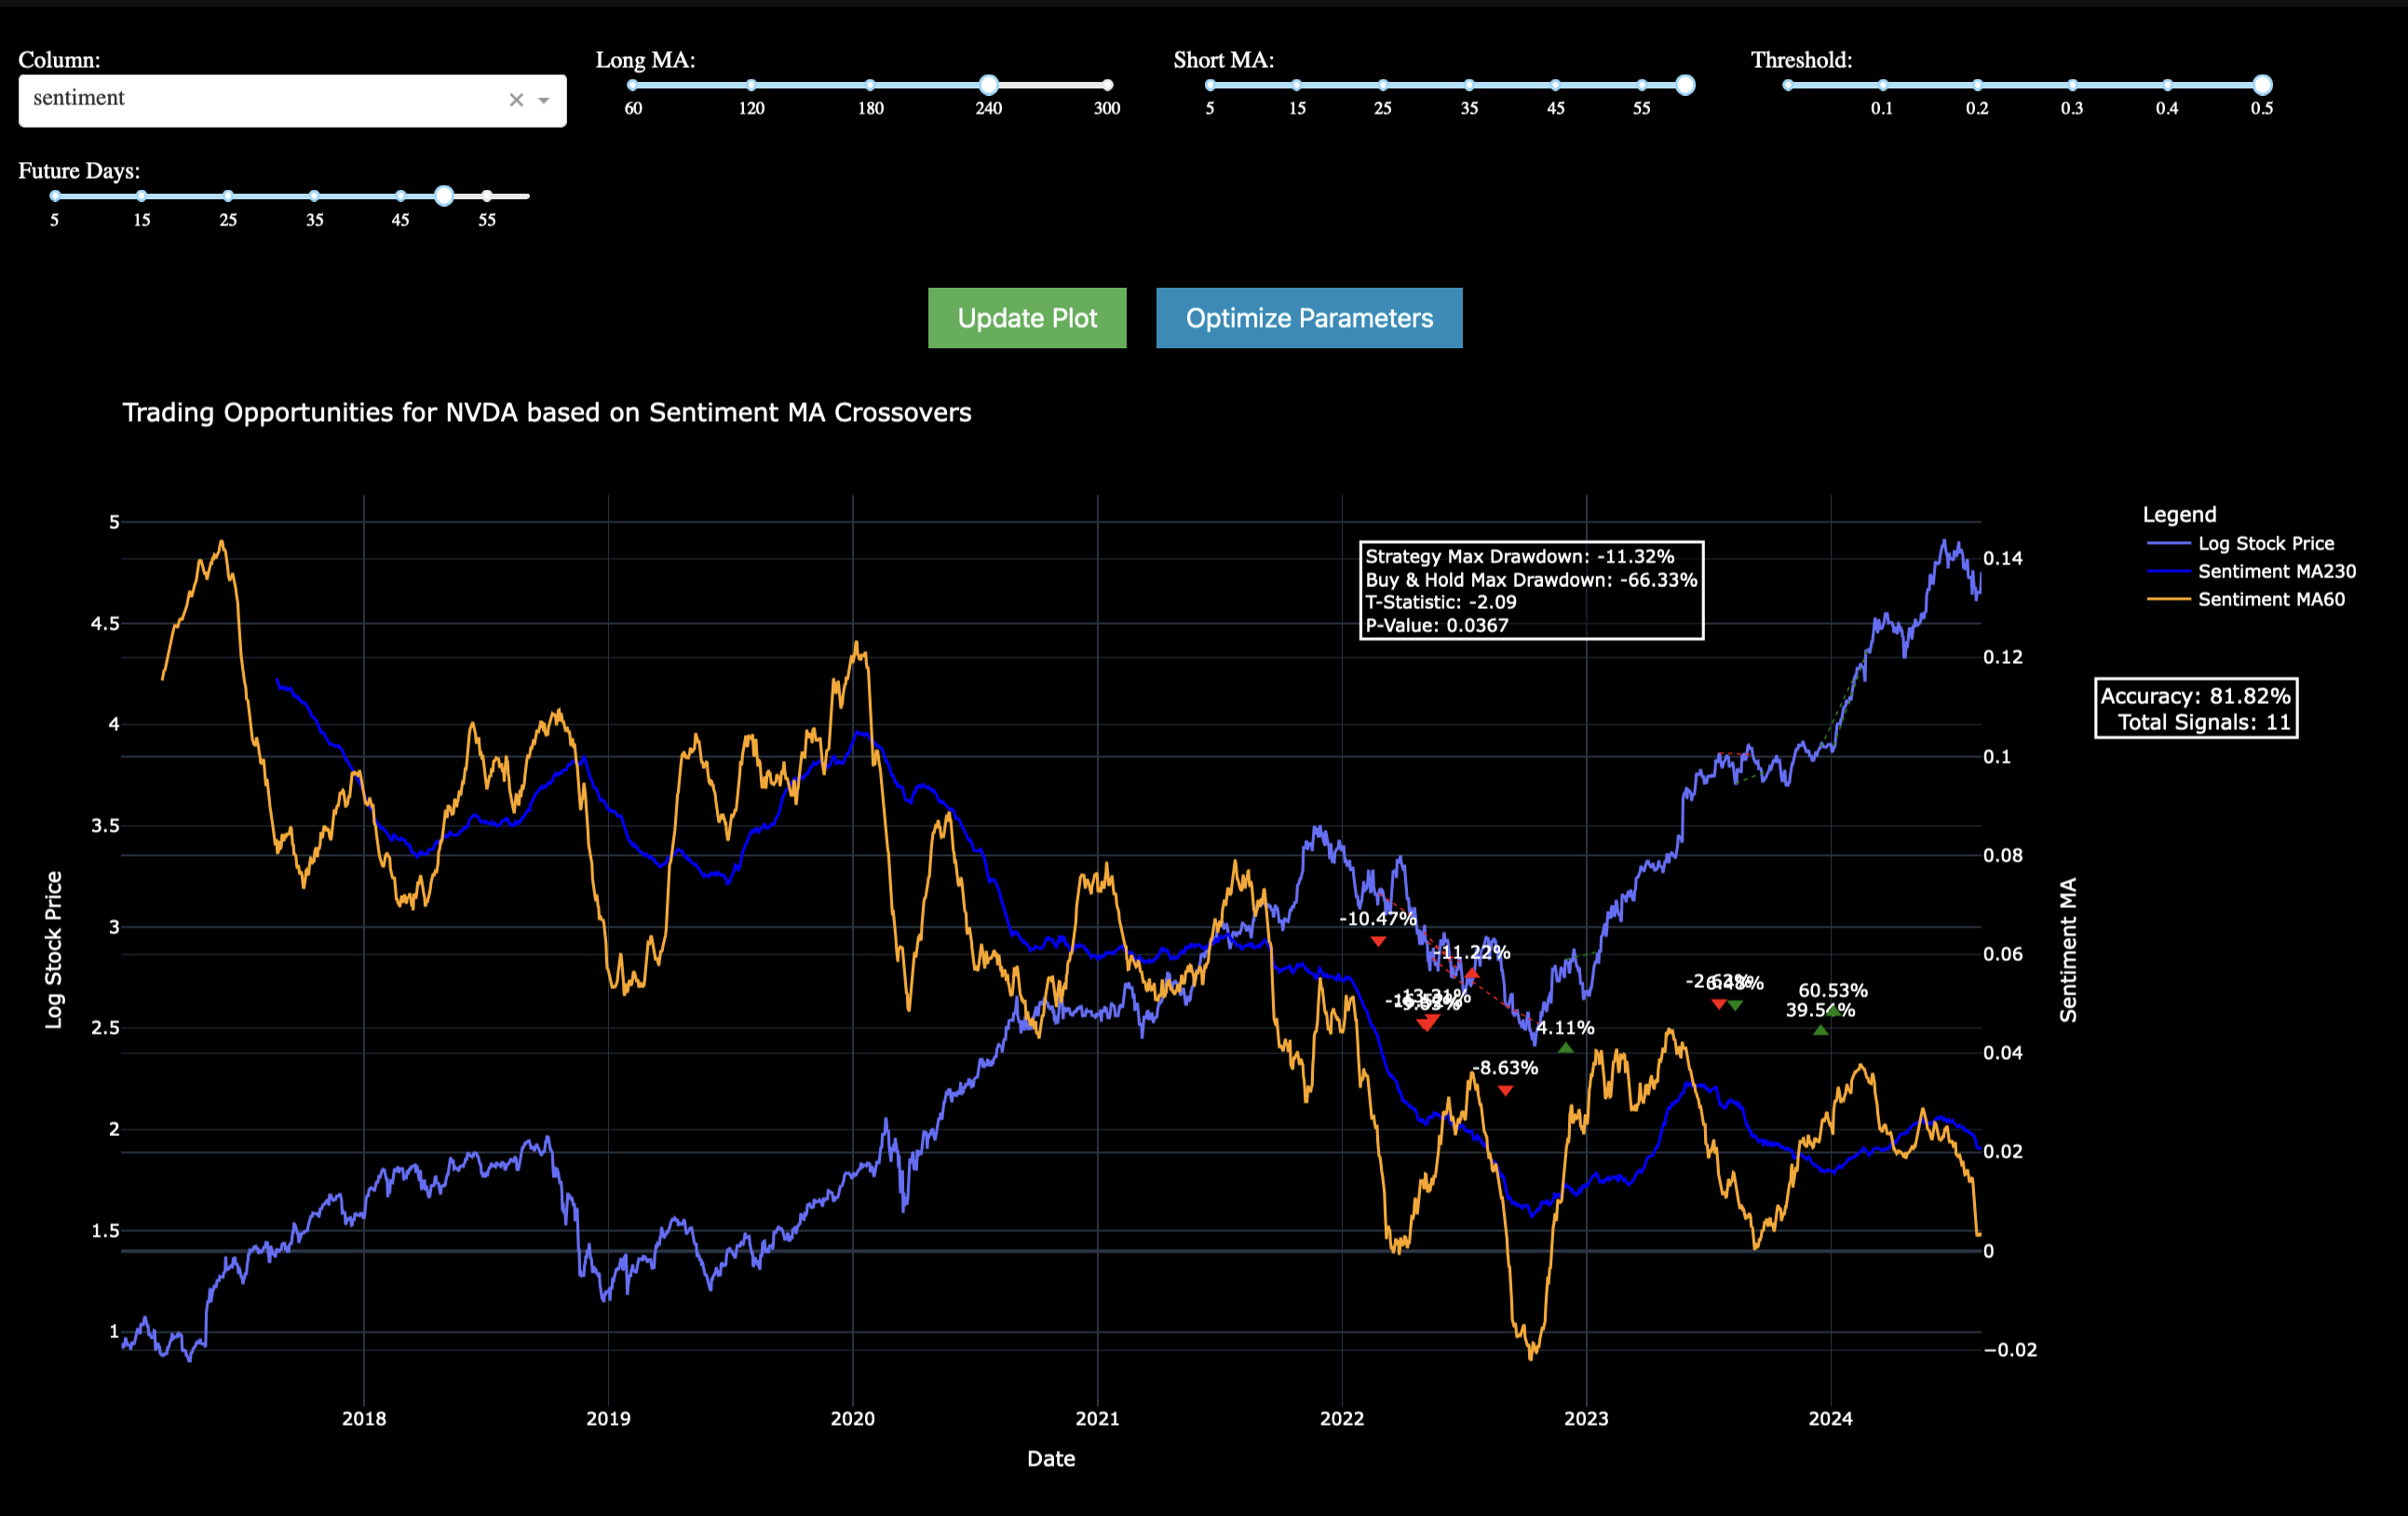The width and height of the screenshot is (2408, 1516).
Task: Hide the Sentiment MA230 legend trace
Action: pos(2276,572)
